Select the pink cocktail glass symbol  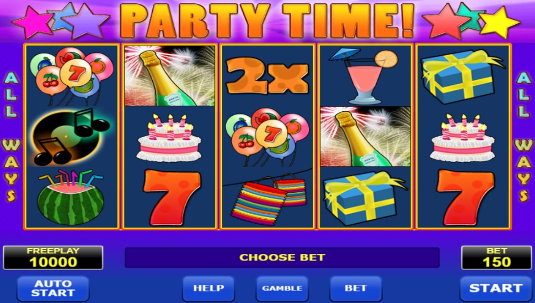point(363,76)
